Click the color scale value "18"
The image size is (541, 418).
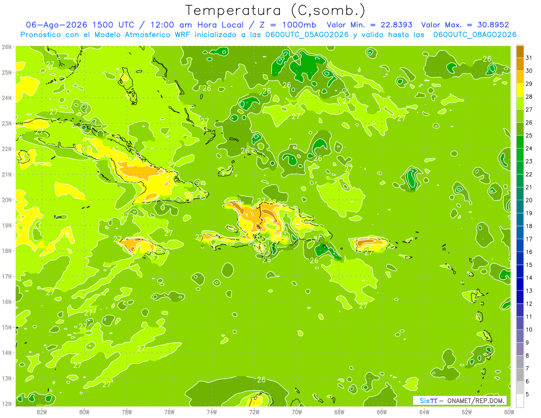529,226
